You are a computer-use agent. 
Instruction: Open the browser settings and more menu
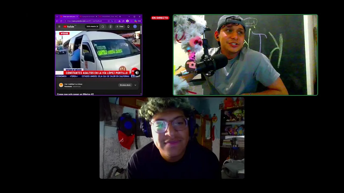click(x=131, y=21)
